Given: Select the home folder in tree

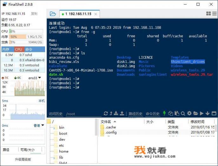Looking at the screenshot, I should tap(61, 151).
